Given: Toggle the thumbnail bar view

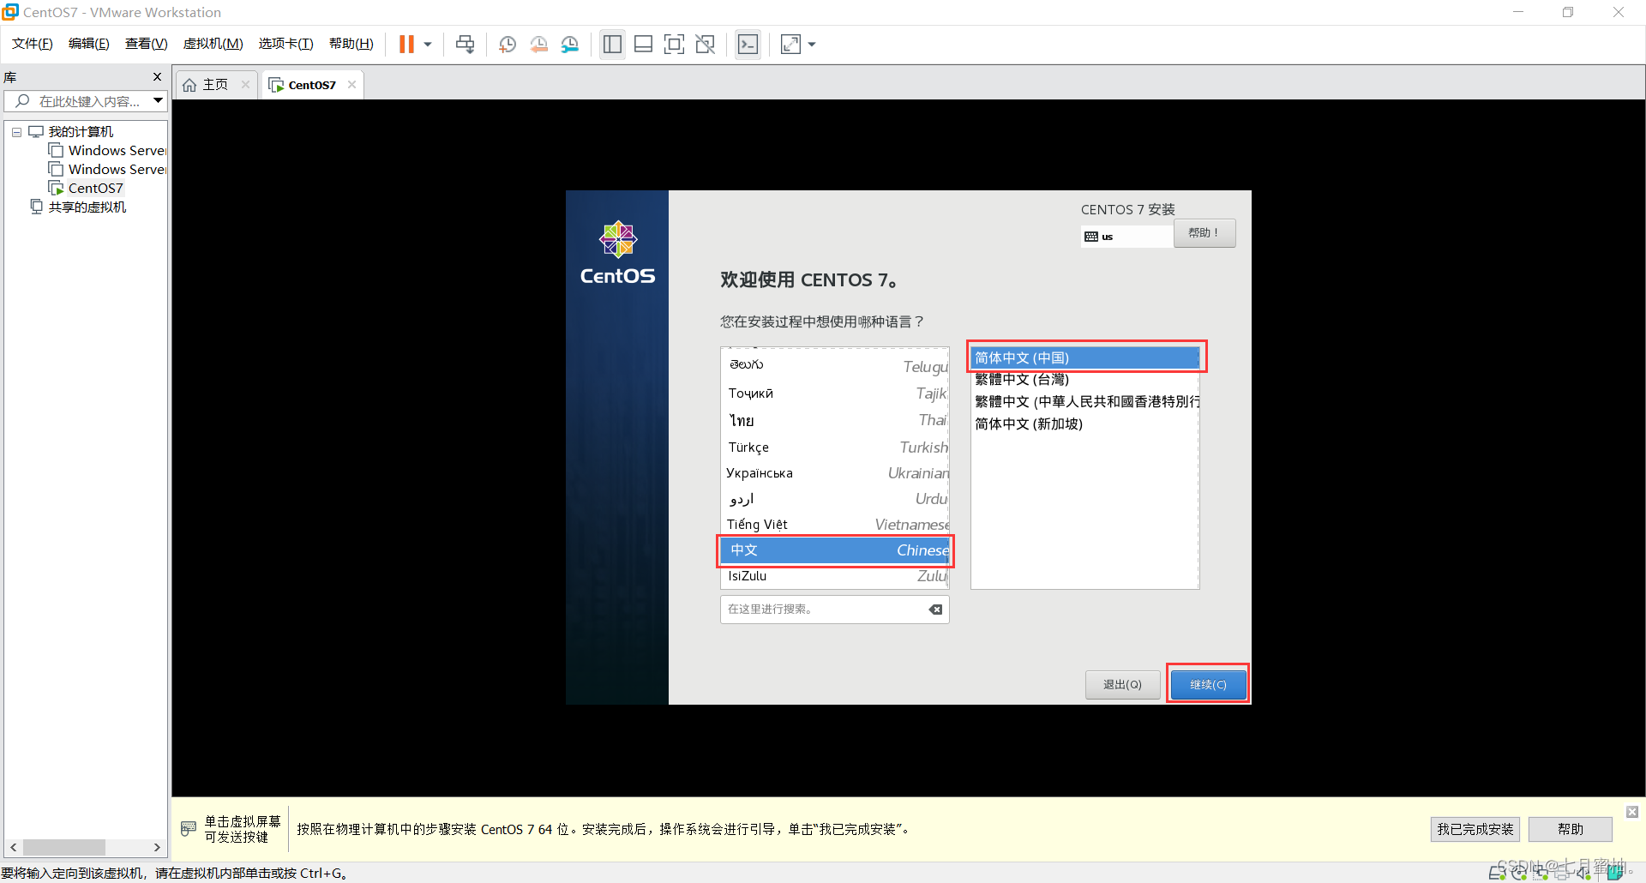Looking at the screenshot, I should (643, 44).
